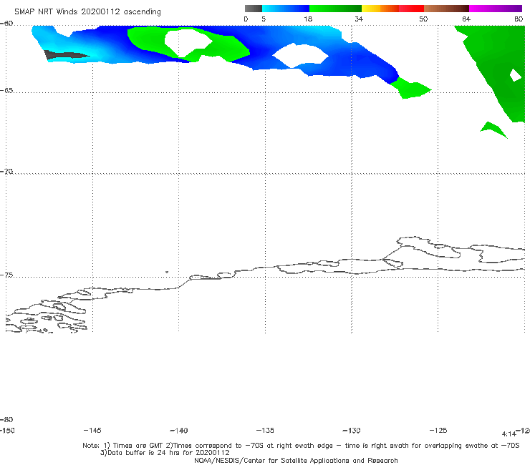The height and width of the screenshot is (465, 530).
Task: Click the small green wind patch near -65 latitude
Action: click(410, 89)
